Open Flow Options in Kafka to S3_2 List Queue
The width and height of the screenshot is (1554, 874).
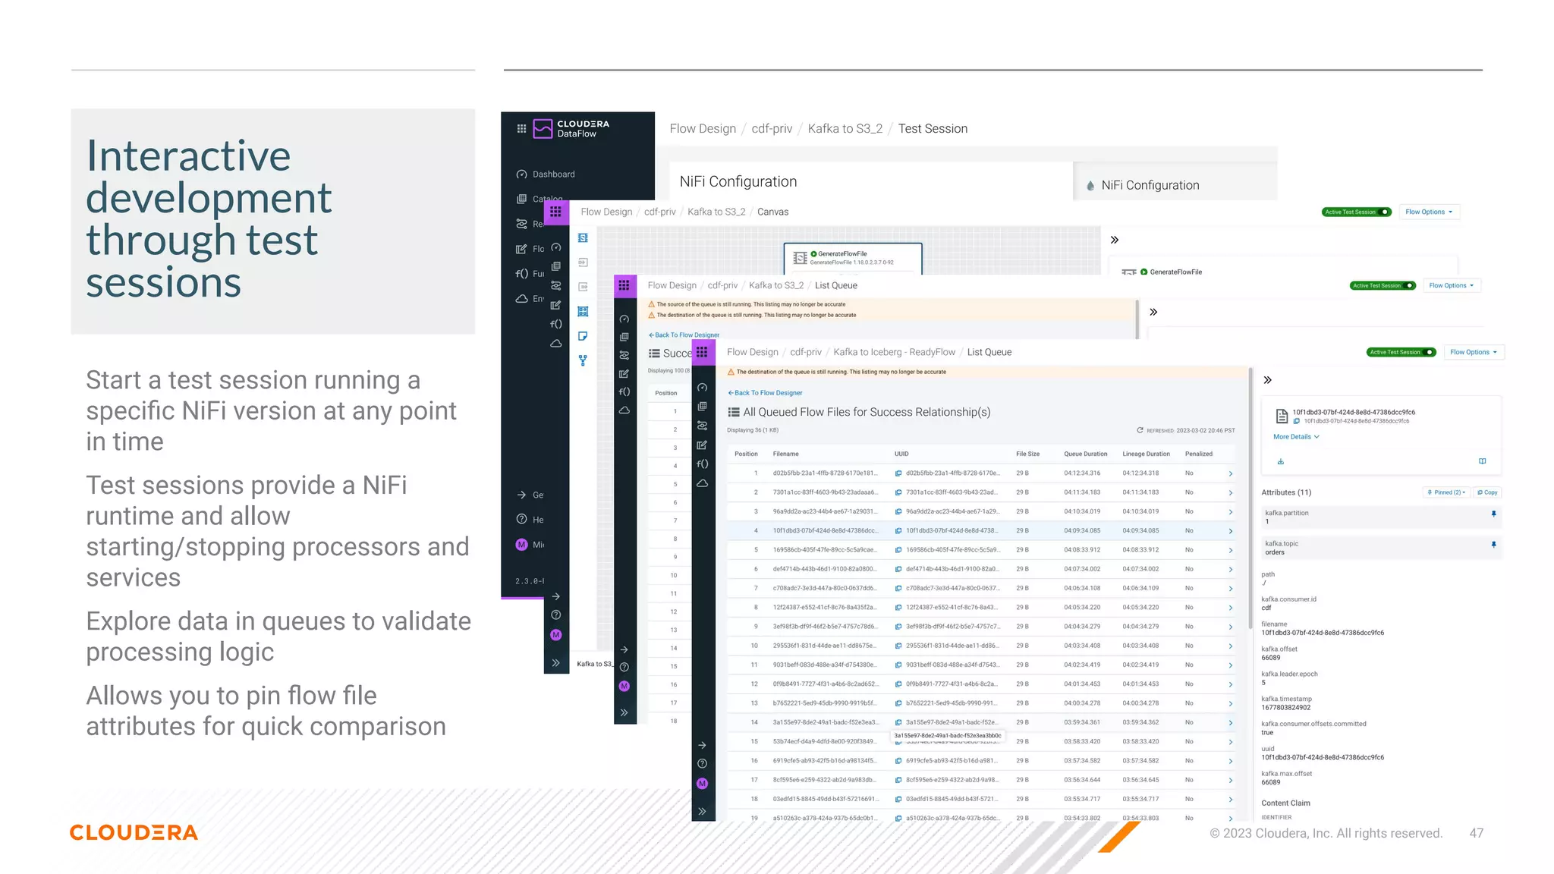(x=1452, y=286)
